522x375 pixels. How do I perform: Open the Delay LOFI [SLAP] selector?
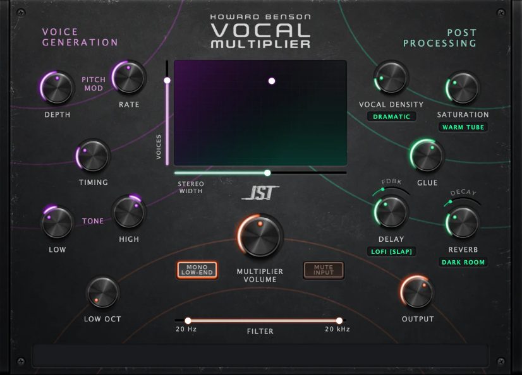392,252
